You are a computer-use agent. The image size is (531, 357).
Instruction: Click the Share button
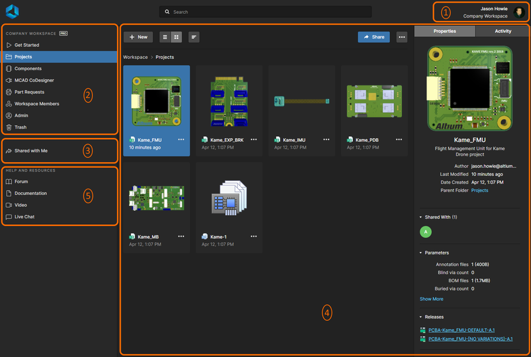pyautogui.click(x=373, y=37)
